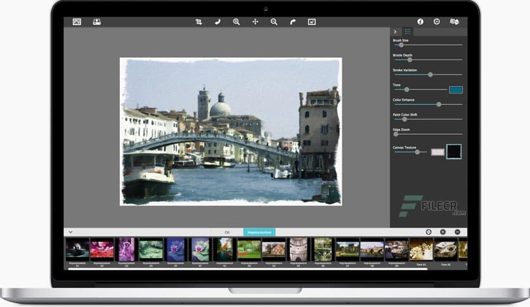Click the show original image icon

(312, 22)
